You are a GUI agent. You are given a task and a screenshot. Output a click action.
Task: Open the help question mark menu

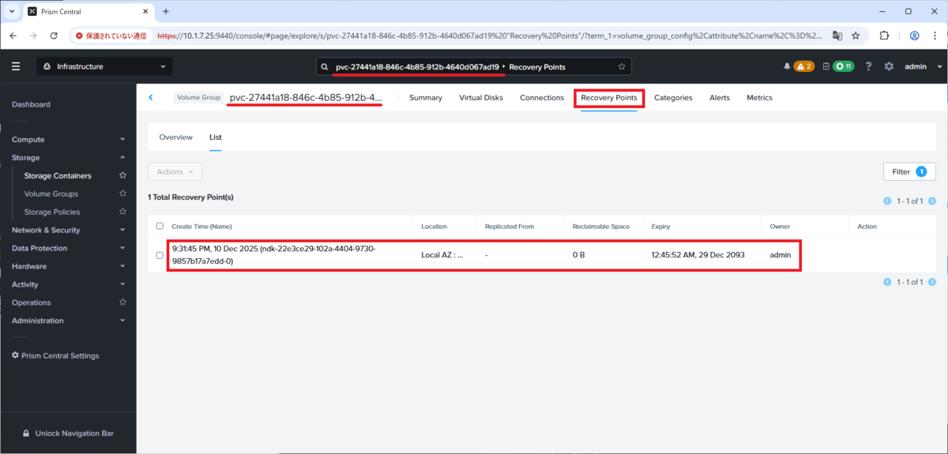point(868,66)
